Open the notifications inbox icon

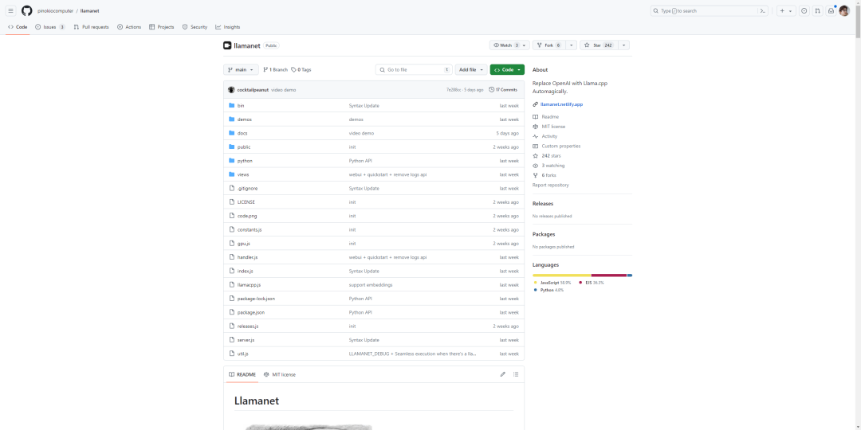(832, 11)
